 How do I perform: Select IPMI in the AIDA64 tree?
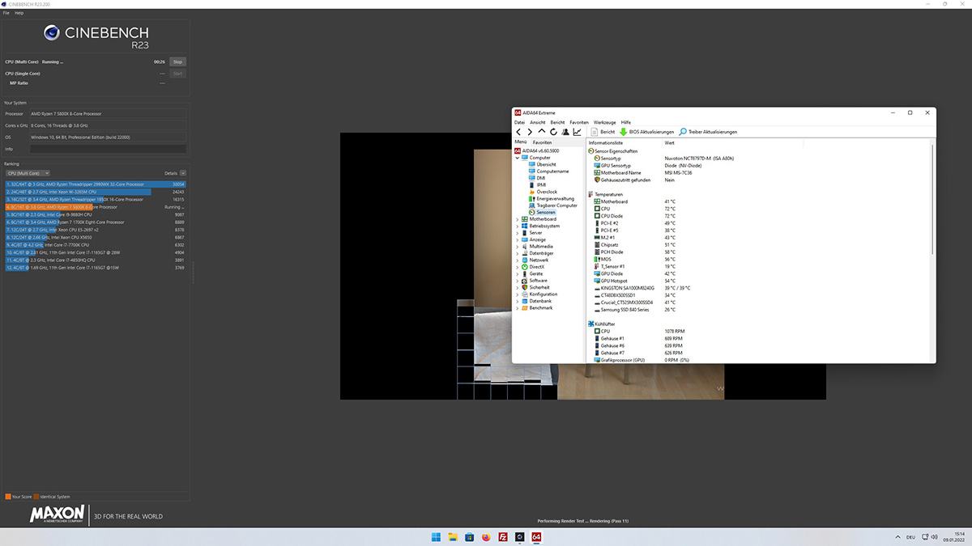(x=541, y=184)
